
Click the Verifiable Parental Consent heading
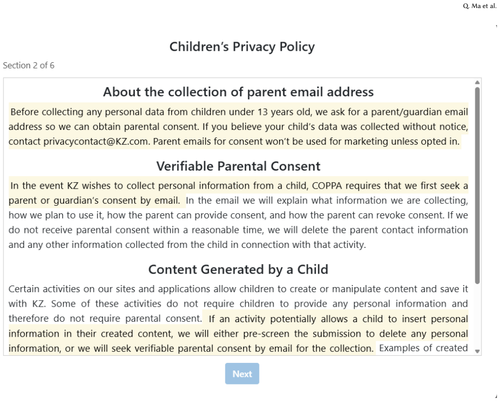click(238, 166)
